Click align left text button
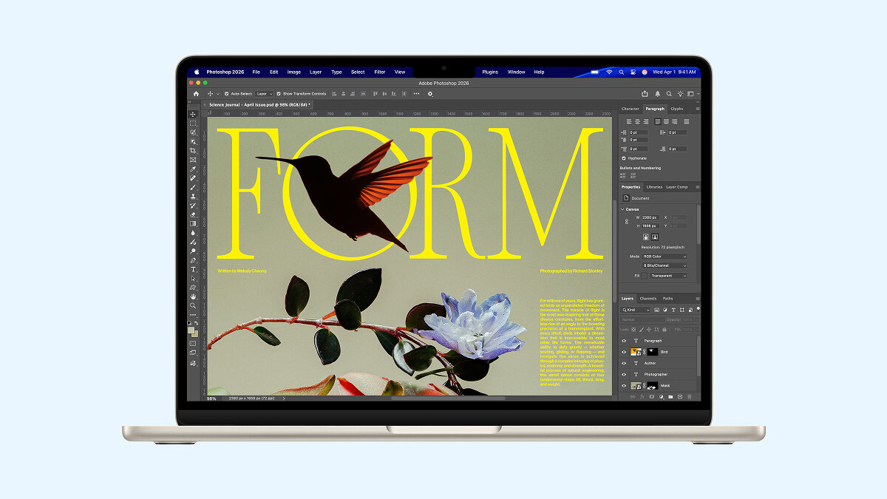 [629, 122]
